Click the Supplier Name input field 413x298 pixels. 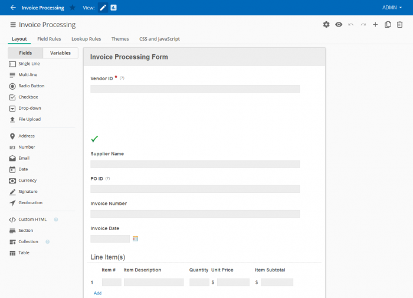[x=195, y=165]
